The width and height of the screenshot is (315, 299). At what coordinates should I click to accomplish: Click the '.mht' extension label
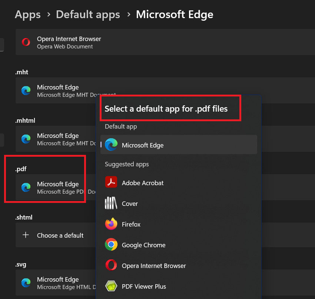tap(22, 72)
